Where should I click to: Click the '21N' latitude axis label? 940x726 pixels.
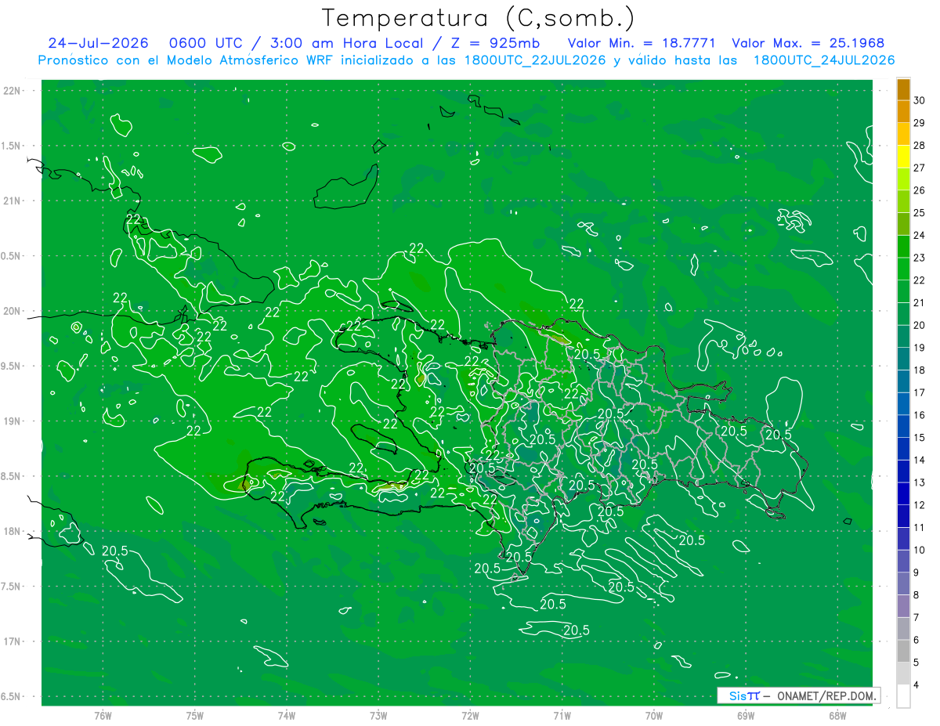click(x=13, y=201)
